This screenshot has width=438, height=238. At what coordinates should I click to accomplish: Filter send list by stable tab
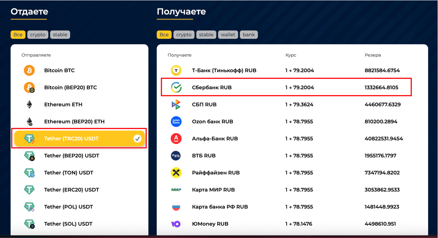coord(60,35)
